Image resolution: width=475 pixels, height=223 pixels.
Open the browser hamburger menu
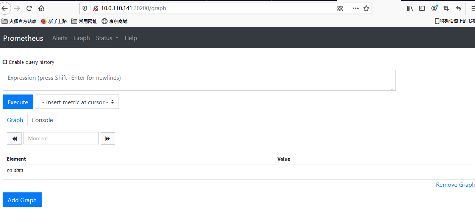473,8
